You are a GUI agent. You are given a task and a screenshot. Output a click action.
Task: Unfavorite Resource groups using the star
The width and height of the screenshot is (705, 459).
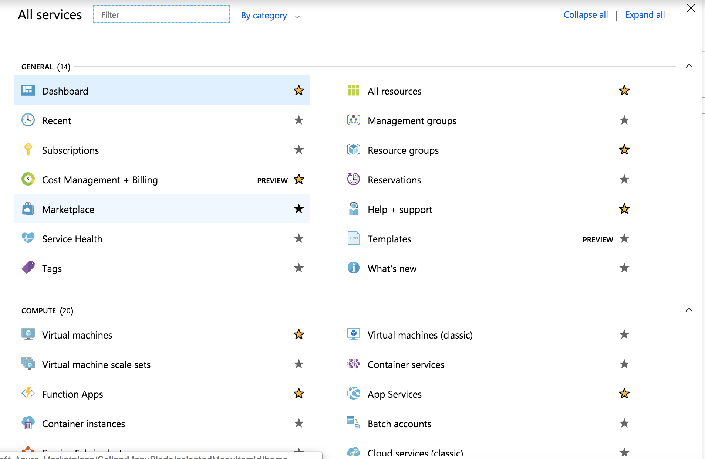coord(624,150)
